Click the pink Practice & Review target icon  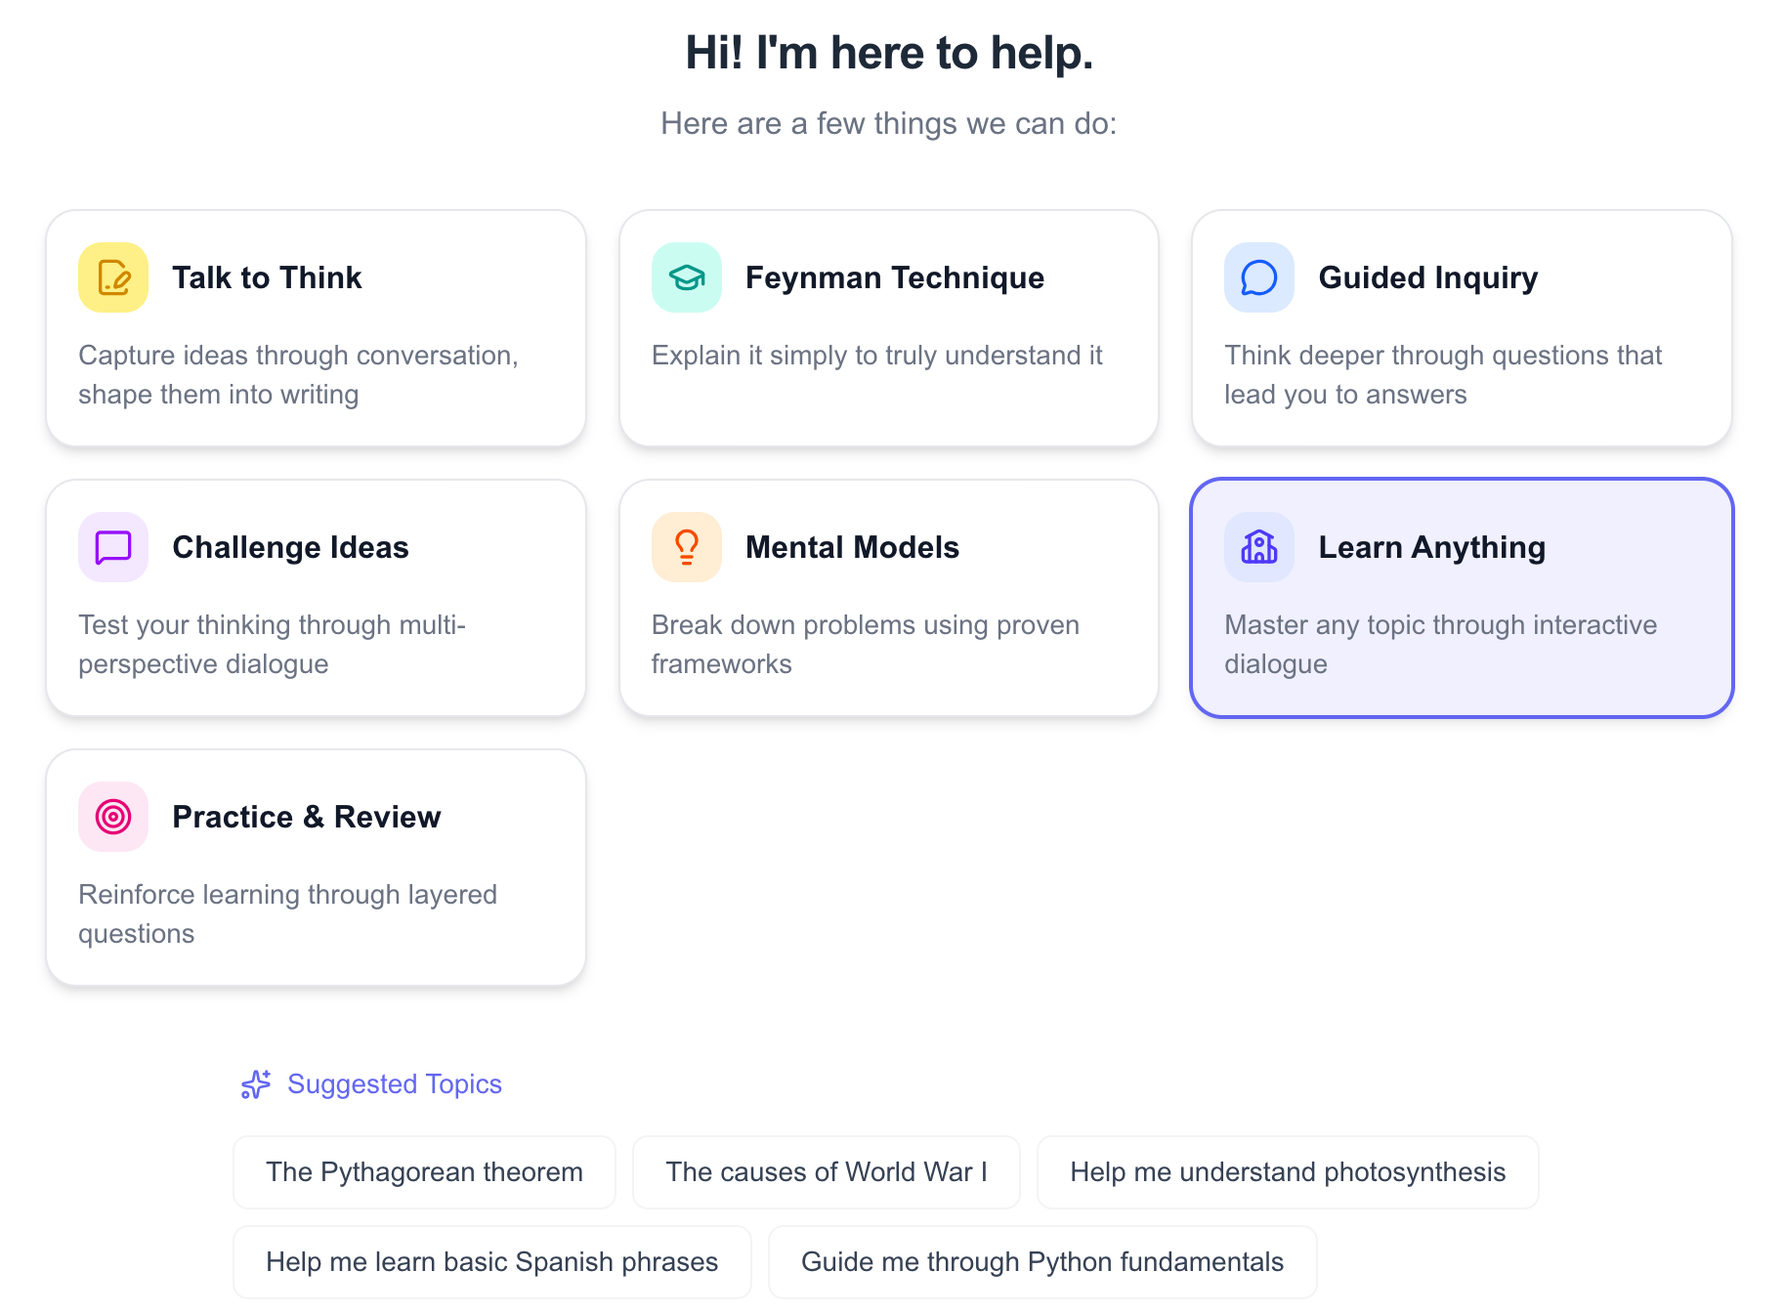point(113,817)
